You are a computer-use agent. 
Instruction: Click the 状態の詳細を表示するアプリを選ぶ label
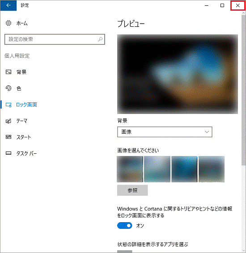[153, 245]
